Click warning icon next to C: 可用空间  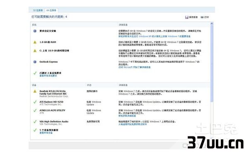[x=35, y=51]
